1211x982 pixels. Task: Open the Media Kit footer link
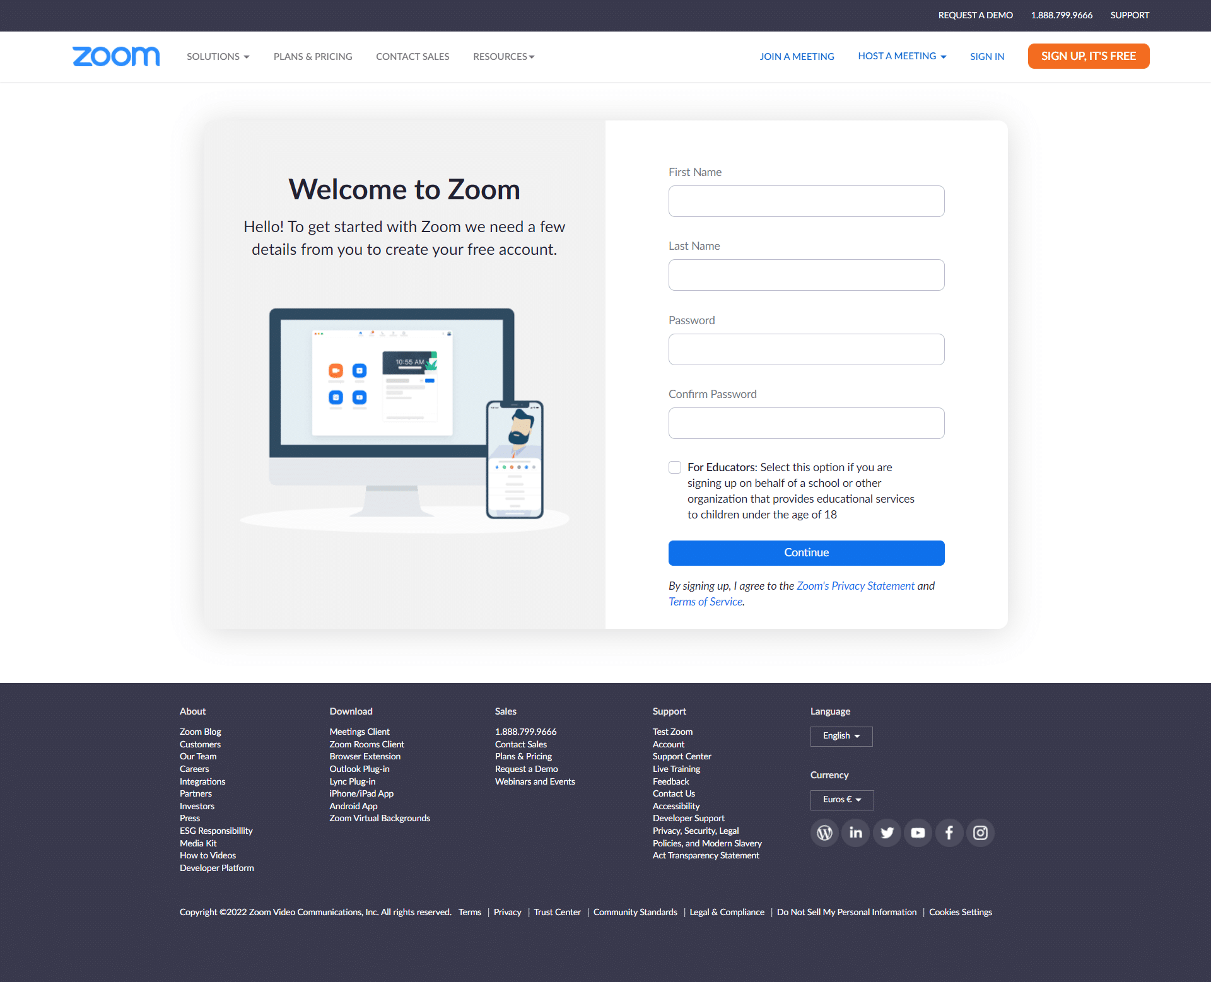pos(198,843)
